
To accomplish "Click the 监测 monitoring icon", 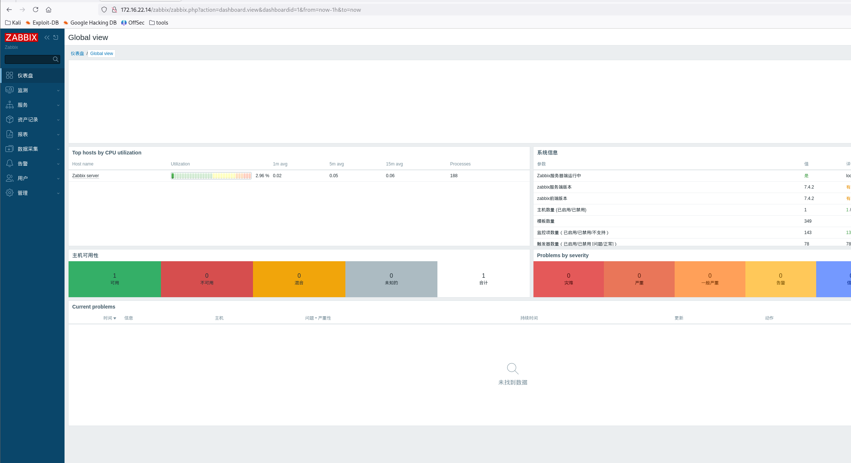I will point(10,90).
